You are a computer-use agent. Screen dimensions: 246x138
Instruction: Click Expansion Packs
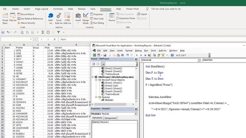126,18
